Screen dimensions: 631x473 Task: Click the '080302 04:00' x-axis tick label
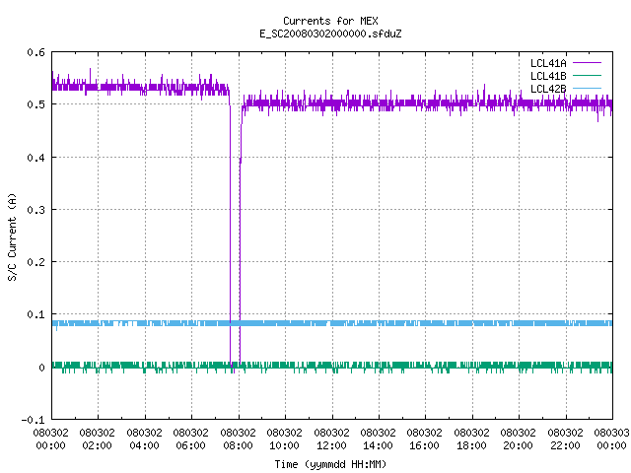coord(144,439)
